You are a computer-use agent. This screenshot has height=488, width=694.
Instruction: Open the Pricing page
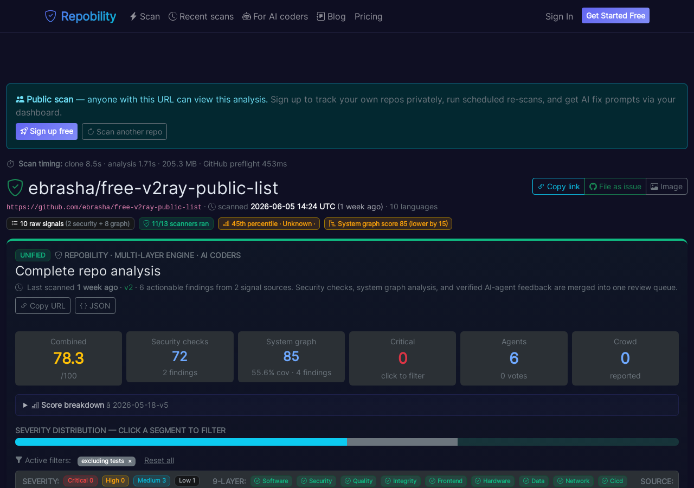point(369,16)
